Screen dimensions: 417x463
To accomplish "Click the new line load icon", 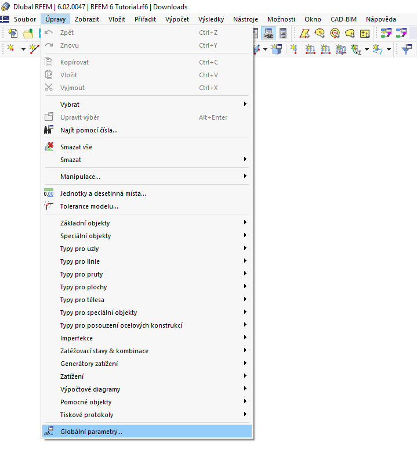I will pyautogui.click(x=310, y=49).
